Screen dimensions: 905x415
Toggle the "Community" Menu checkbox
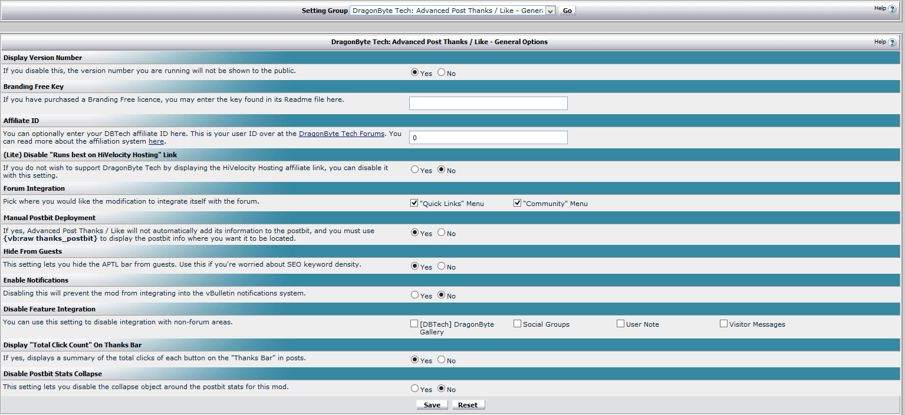(x=518, y=203)
